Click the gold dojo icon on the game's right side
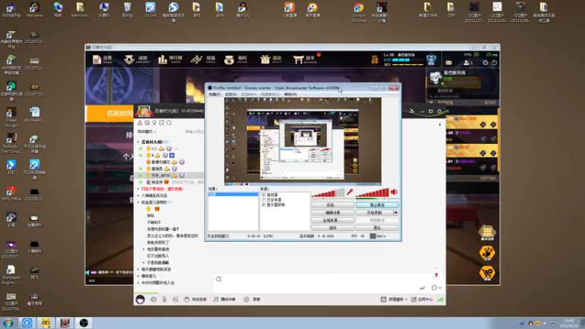This screenshot has width=585, height=329. click(487, 232)
